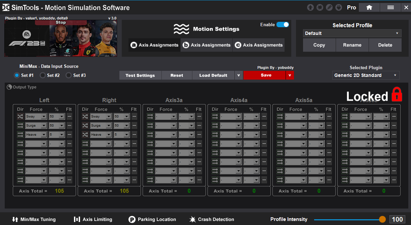Viewport: 411px width, 225px height.
Task: Open the Selected Profile Default dropdown
Action: click(x=352, y=33)
